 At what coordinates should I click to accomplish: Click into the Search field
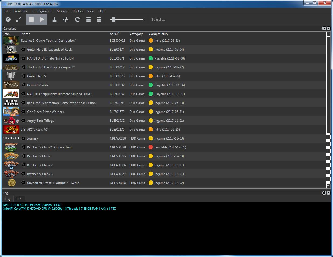[173, 19]
